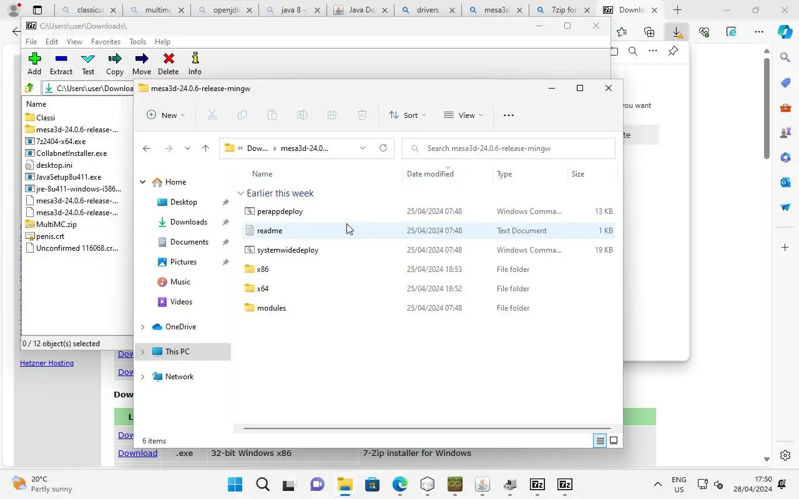Refresh the Explorer folder view
Viewport: 799px width, 499px height.
(x=383, y=148)
